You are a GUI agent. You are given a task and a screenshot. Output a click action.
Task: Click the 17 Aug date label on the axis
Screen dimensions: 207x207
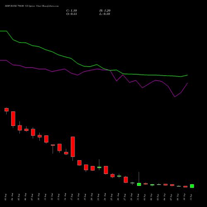pyautogui.click(x=72, y=197)
